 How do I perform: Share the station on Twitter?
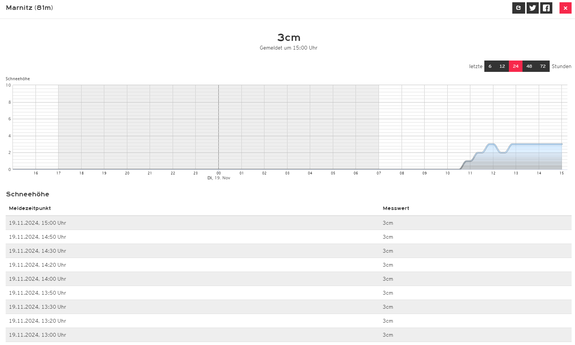coord(532,8)
